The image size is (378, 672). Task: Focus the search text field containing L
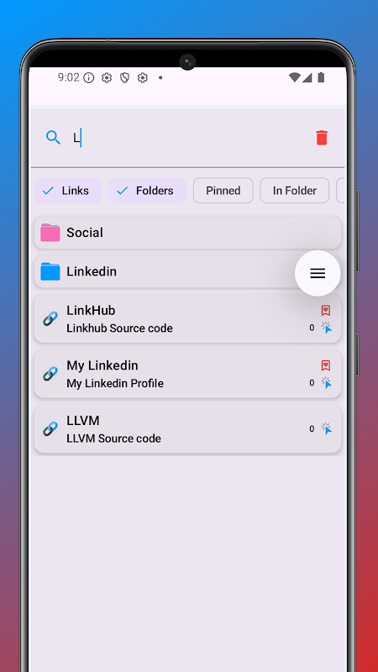[x=188, y=138]
